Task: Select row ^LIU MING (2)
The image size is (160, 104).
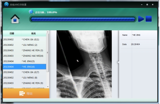Action: [24, 45]
